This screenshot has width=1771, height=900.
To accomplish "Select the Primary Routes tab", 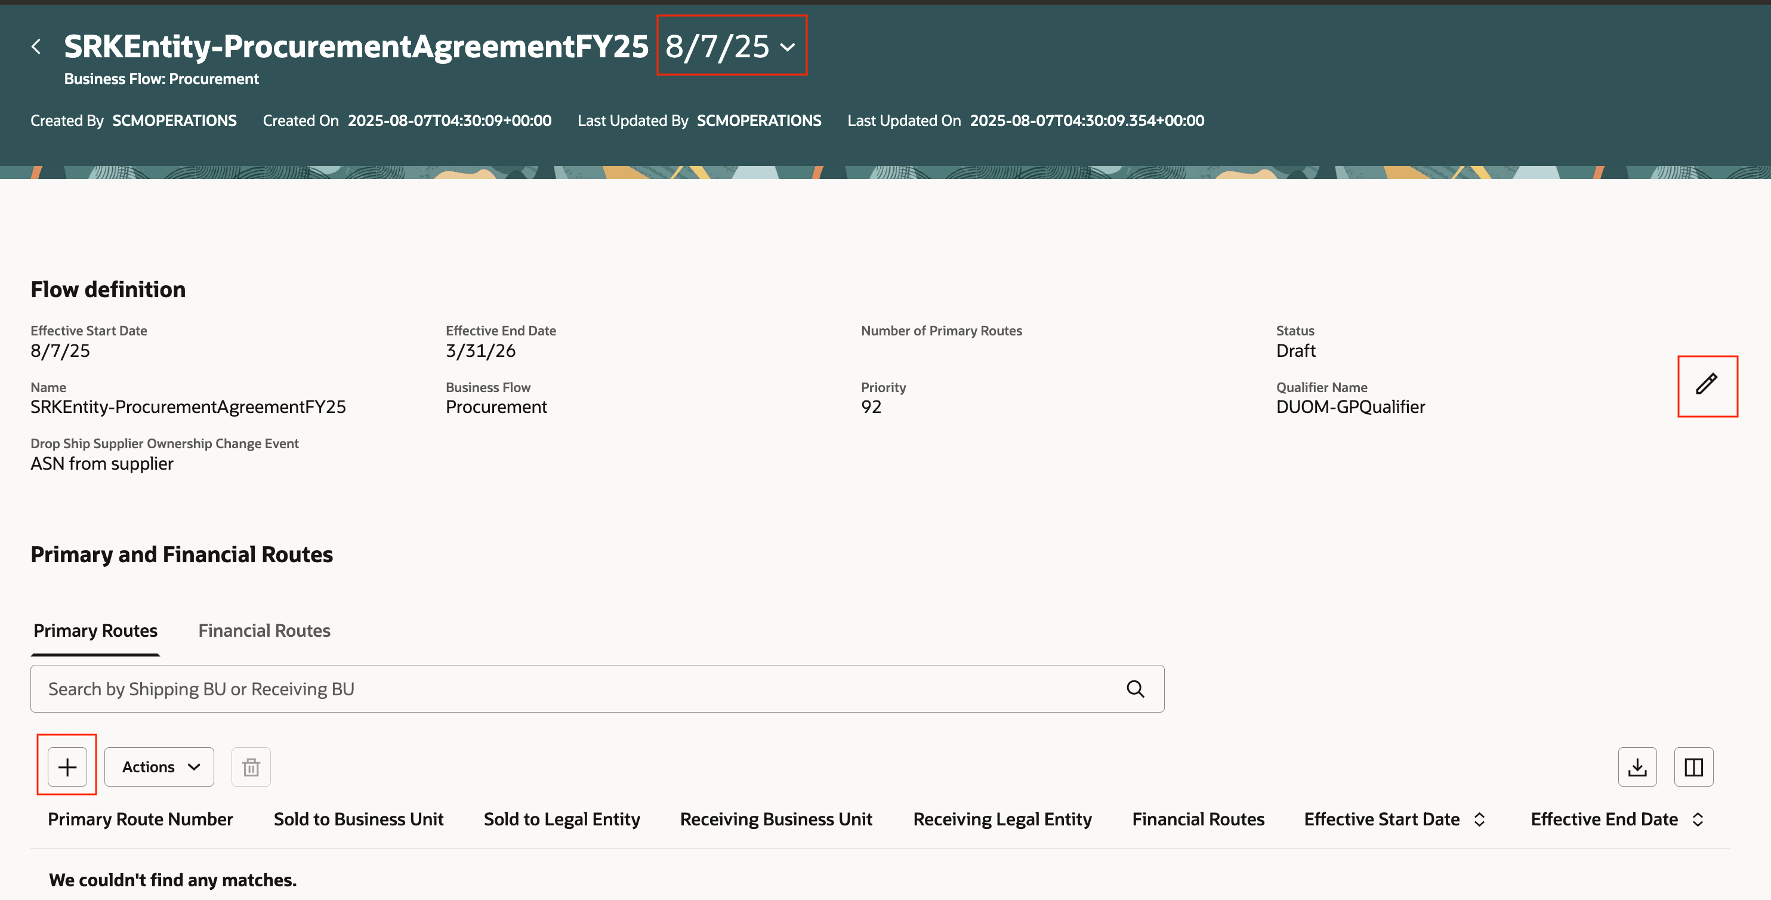I will point(95,630).
